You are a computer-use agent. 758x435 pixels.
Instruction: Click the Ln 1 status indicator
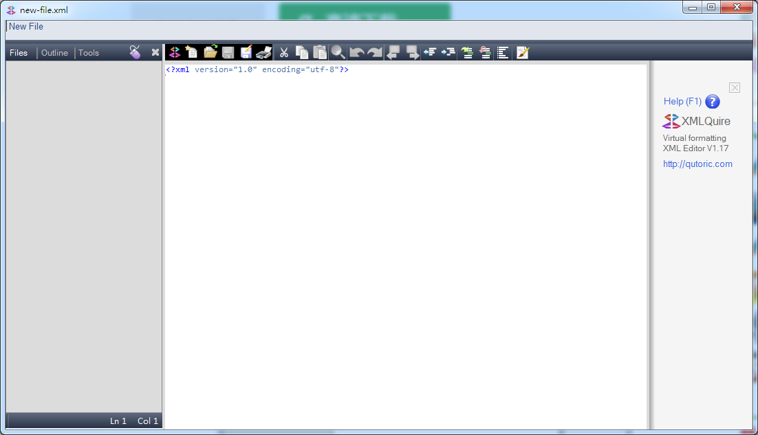118,421
